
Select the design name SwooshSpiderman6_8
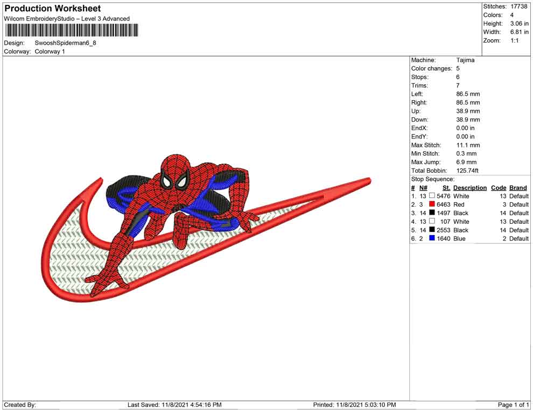(66, 43)
